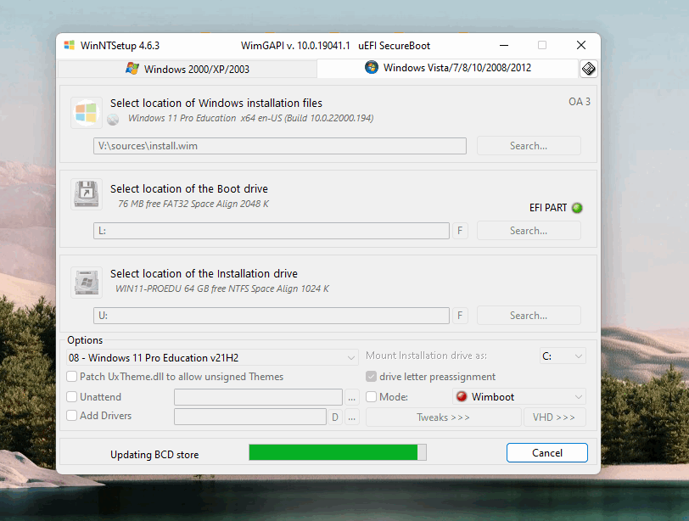
Task: Close the WinNTSetup window
Action: (x=581, y=45)
